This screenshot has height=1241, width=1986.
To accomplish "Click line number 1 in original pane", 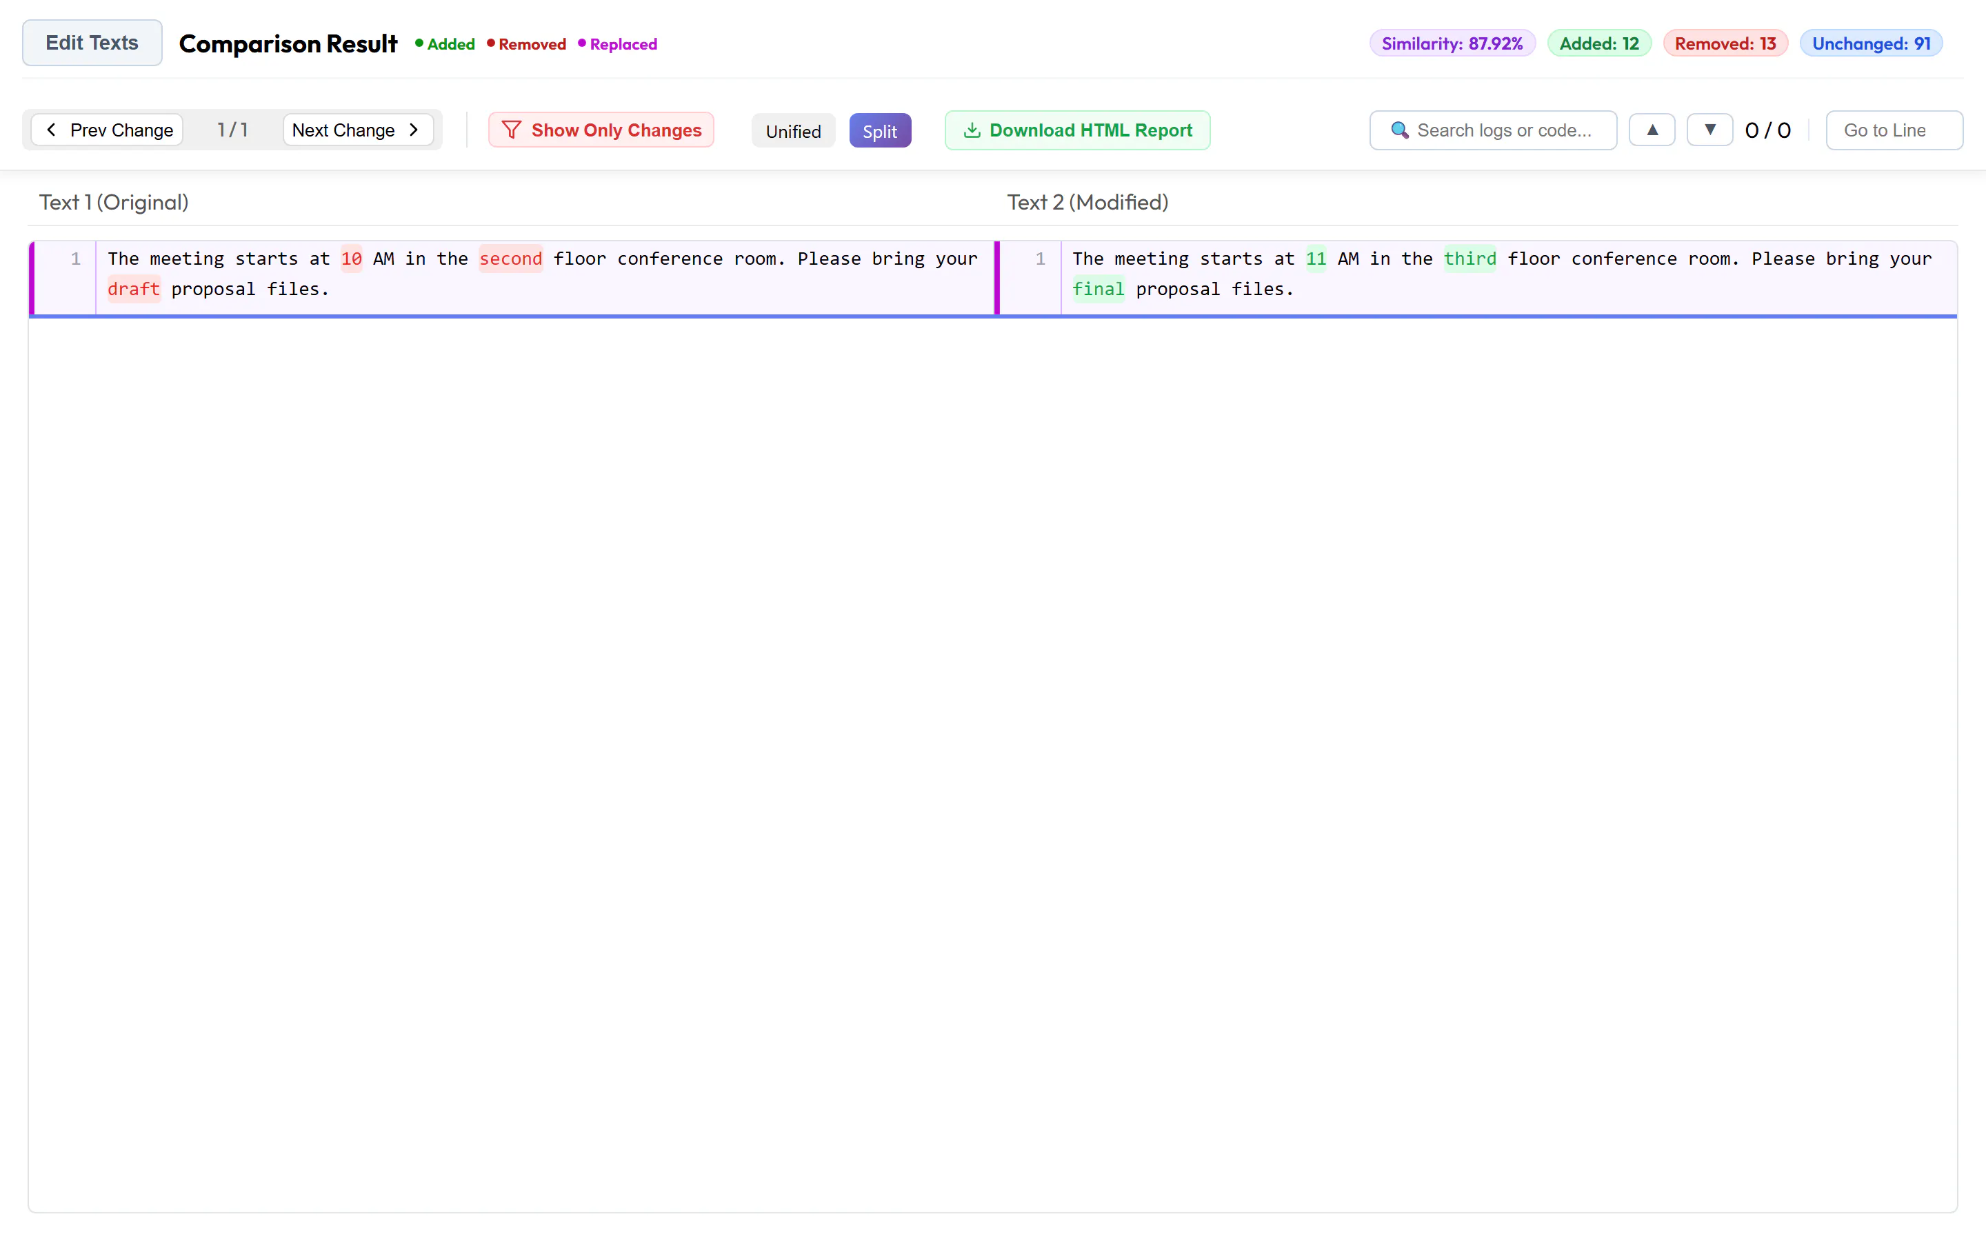I will click(x=75, y=259).
